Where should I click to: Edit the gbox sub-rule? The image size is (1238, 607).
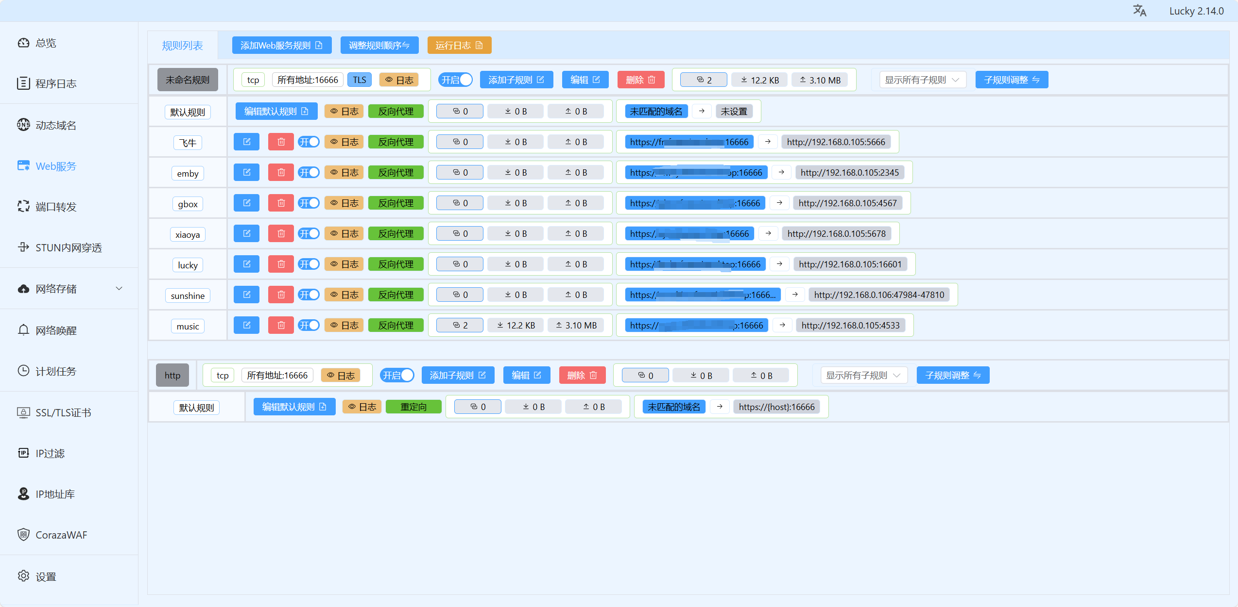point(246,203)
